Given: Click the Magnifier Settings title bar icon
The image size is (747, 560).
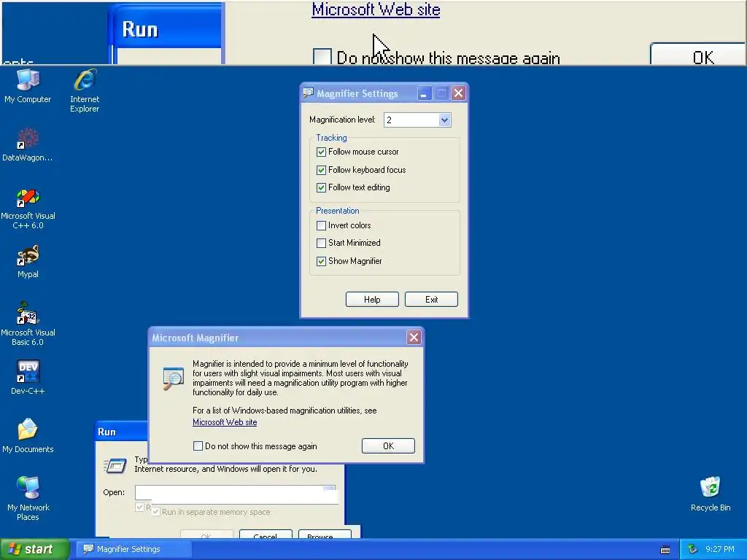Looking at the screenshot, I should coord(309,93).
